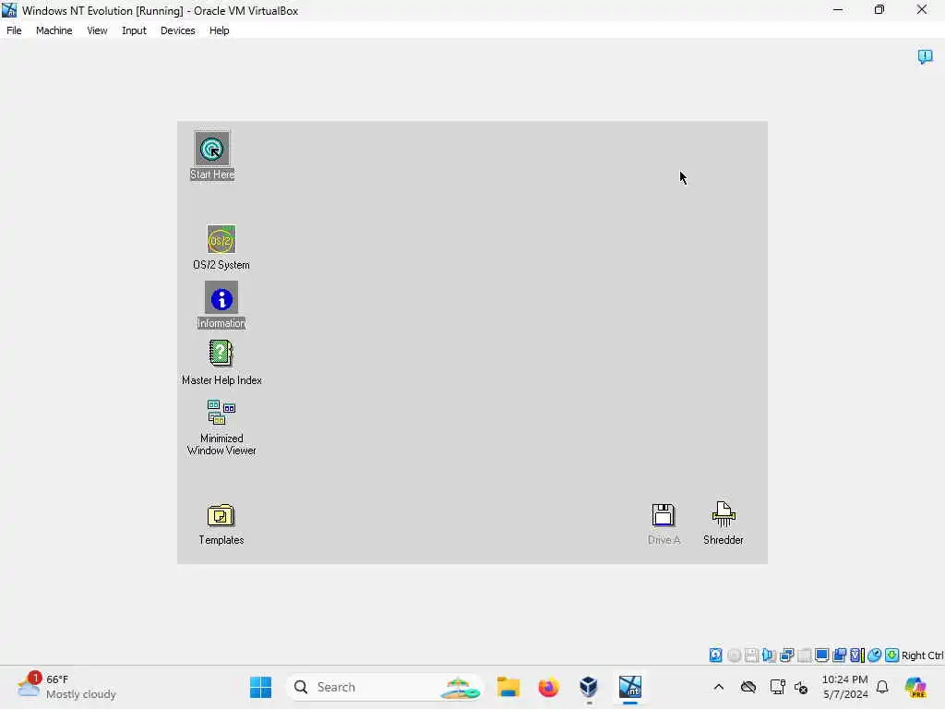Click the VirtualBox title bar app icon
Viewport: 945px width, 709px height.
(9, 9)
